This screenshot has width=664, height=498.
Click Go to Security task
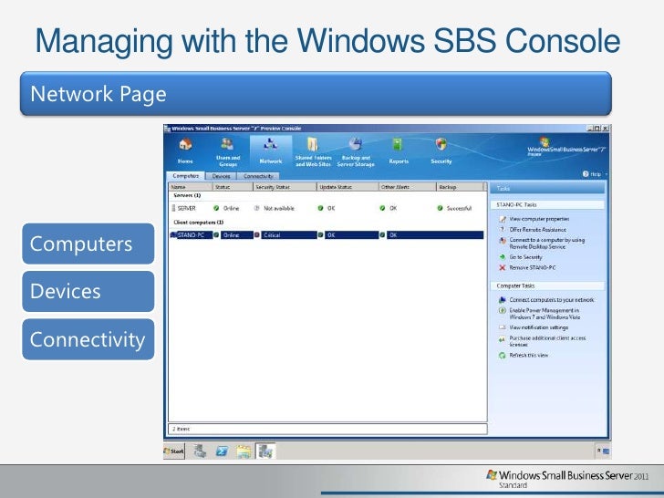525,257
